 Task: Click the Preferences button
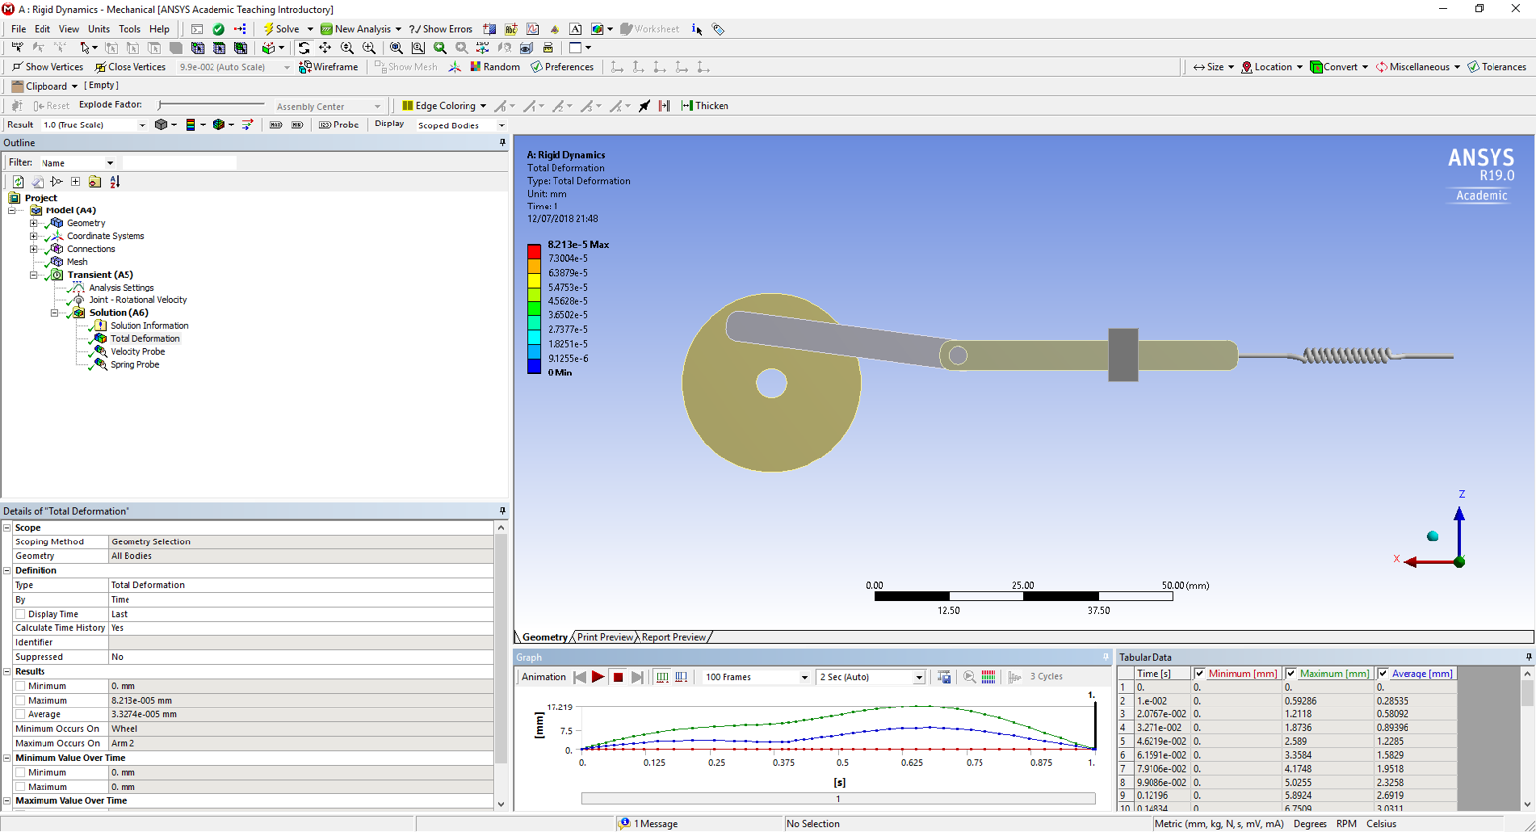[x=561, y=67]
